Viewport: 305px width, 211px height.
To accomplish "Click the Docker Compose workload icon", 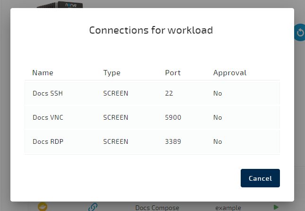I will coord(43,207).
